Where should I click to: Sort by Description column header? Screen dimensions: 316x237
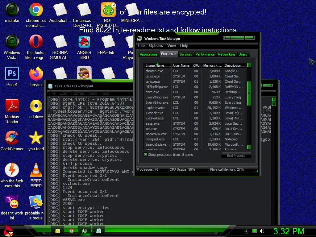point(235,65)
